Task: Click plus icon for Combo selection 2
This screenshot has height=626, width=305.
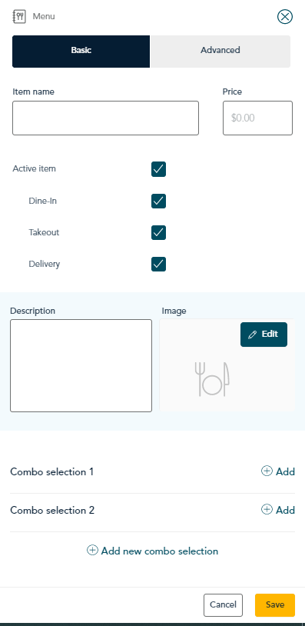Action: click(267, 509)
